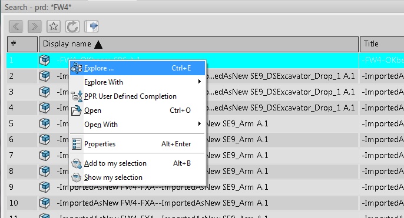Image resolution: width=404 pixels, height=218 pixels.
Task: Click the forward navigation arrow button
Action: 35,26
